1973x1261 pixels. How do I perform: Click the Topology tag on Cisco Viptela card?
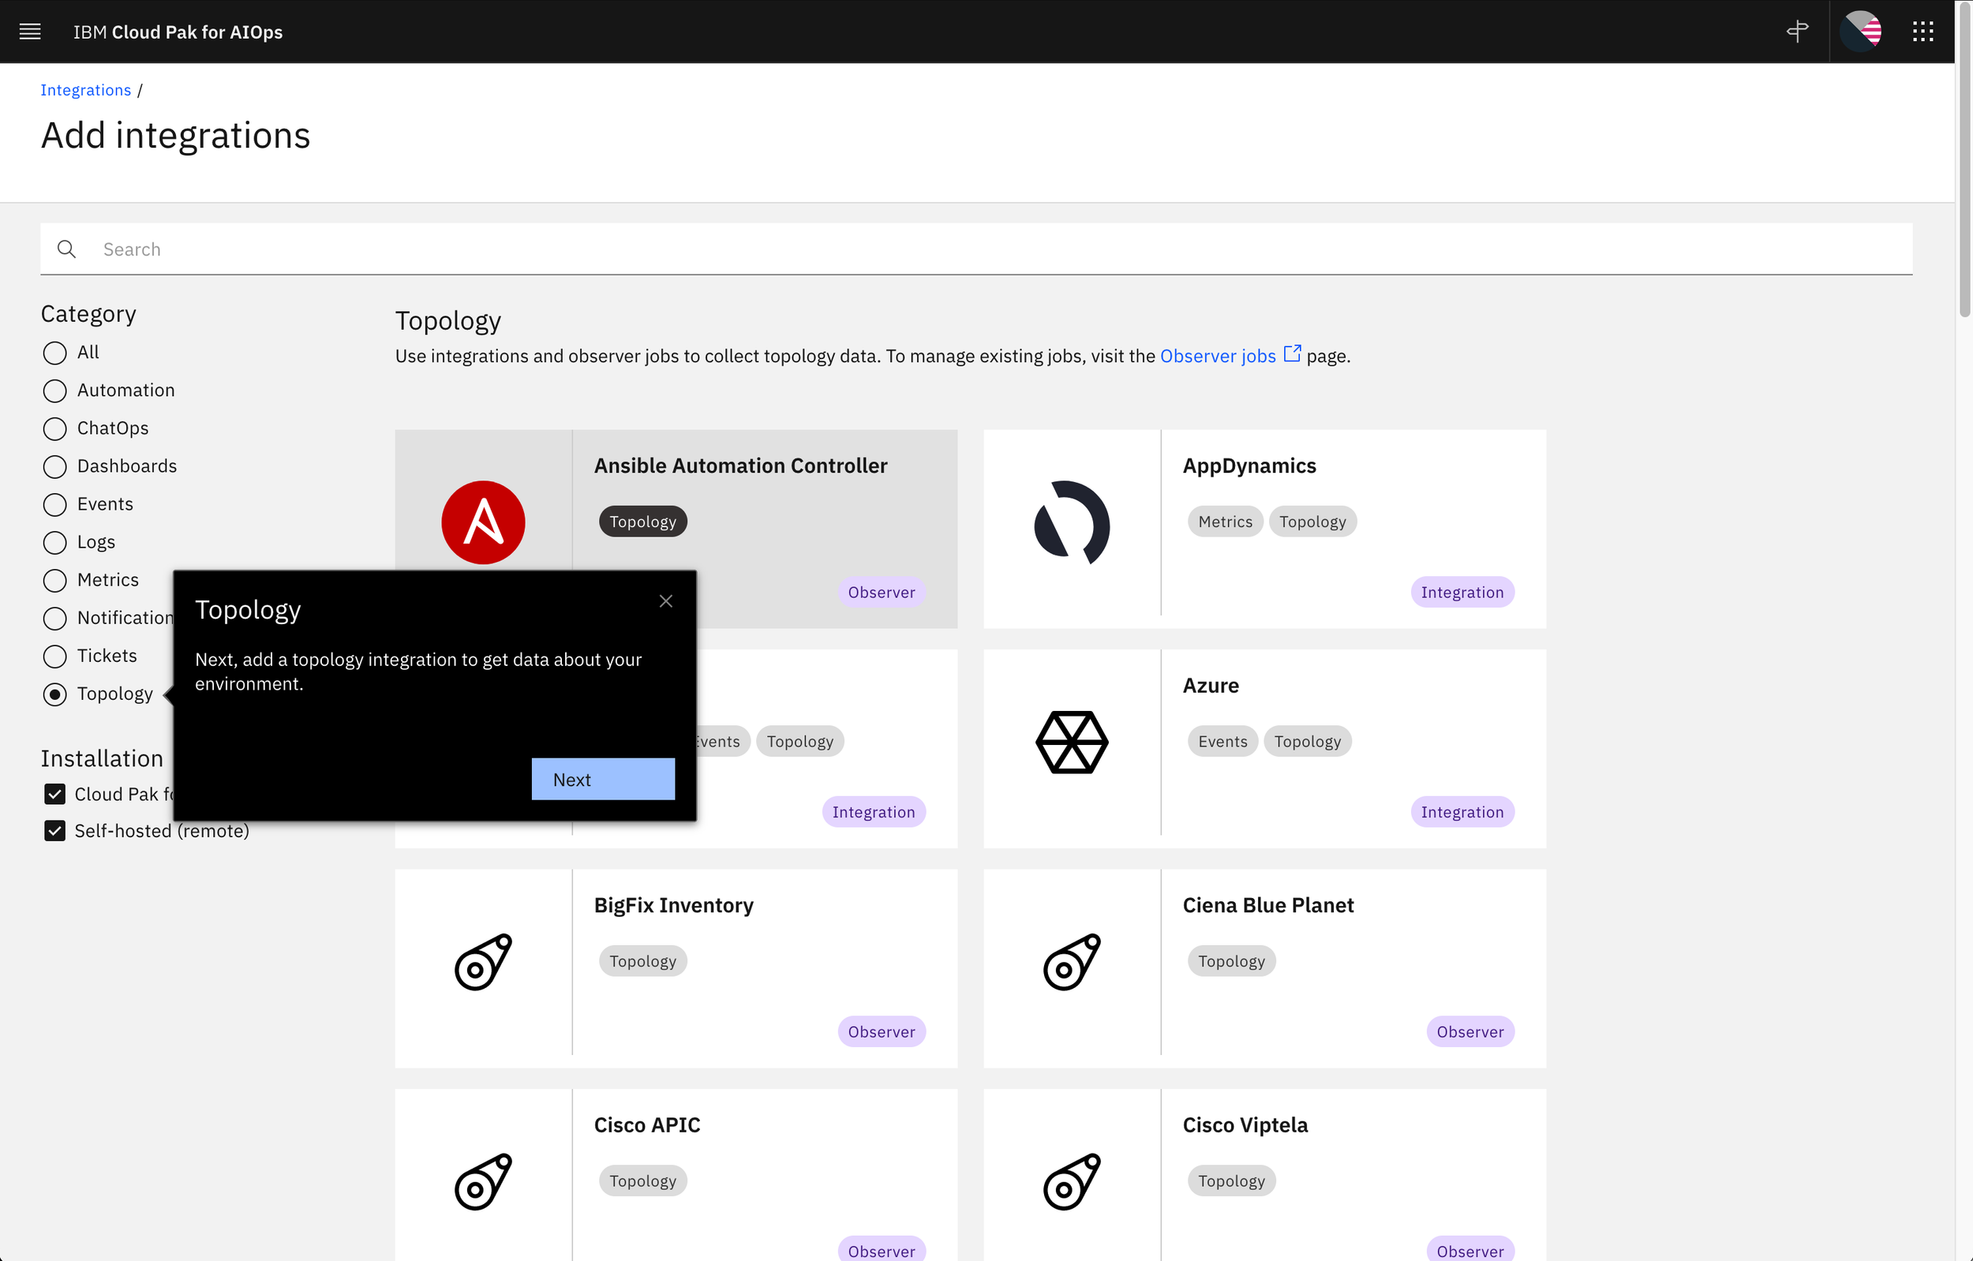click(1231, 1181)
